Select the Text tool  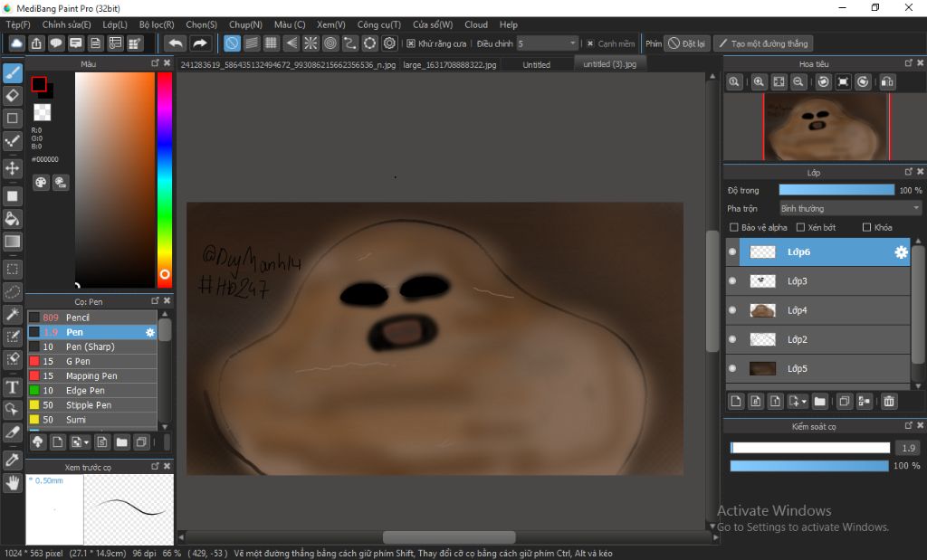click(12, 387)
